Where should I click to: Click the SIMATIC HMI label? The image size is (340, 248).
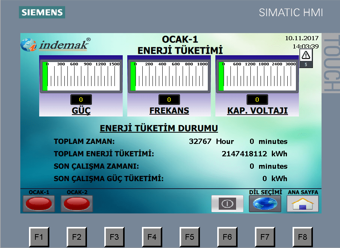point(291,12)
